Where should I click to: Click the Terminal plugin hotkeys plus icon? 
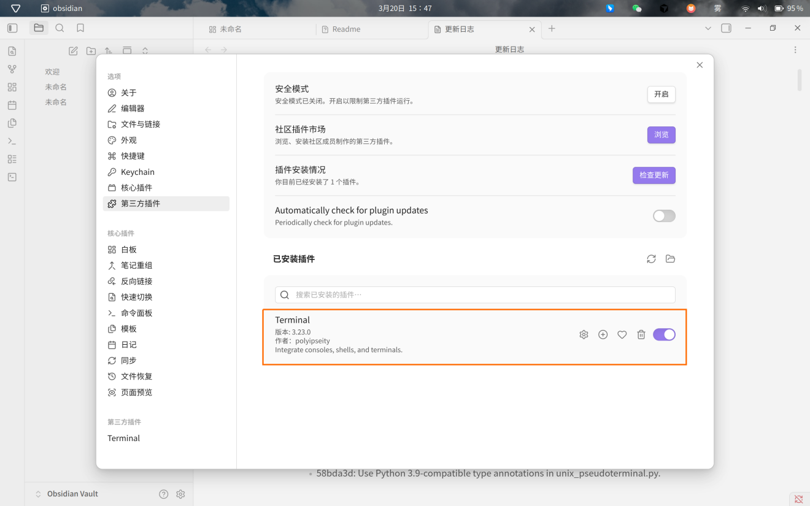pos(603,334)
